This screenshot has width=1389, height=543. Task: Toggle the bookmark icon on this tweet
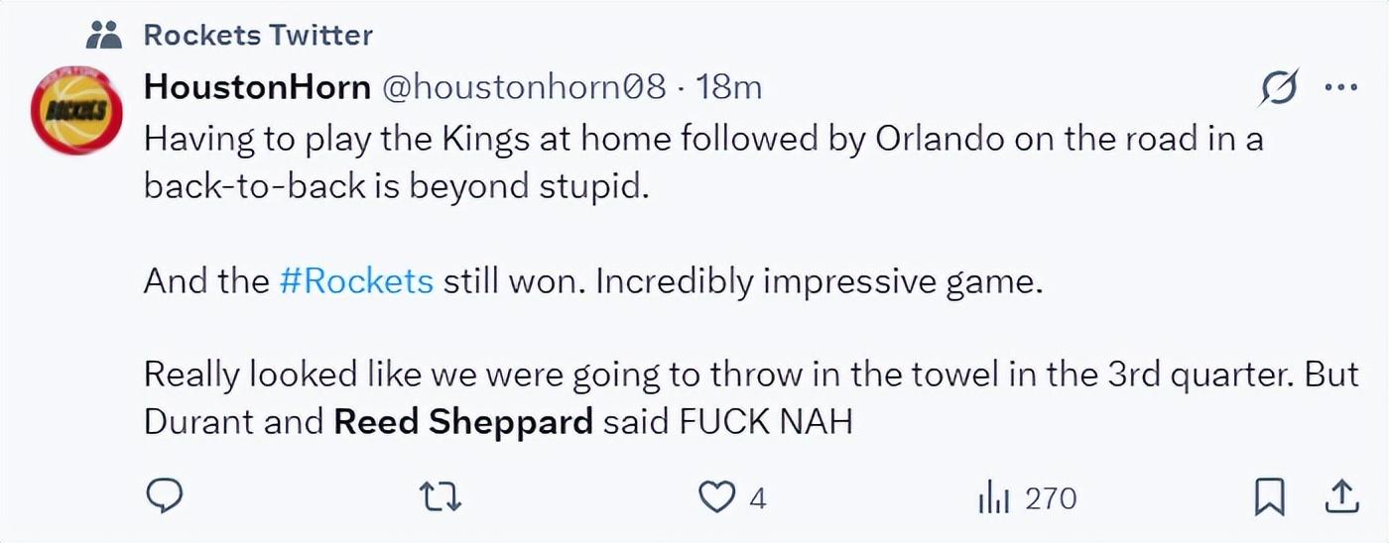1269,496
